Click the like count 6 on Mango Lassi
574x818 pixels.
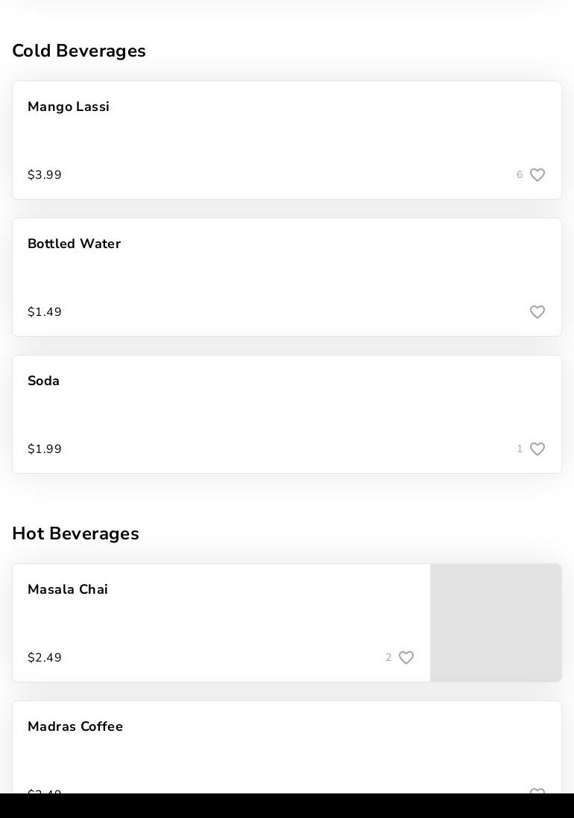[520, 175]
